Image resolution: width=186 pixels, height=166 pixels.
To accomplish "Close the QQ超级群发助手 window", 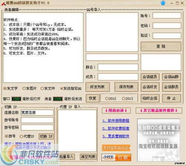I will [182, 3].
